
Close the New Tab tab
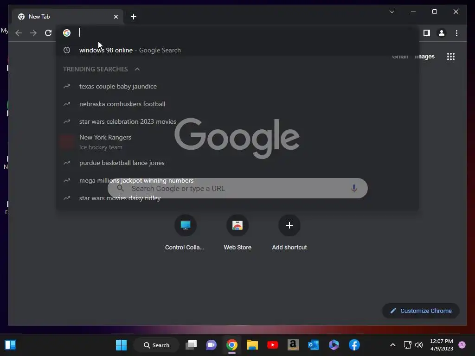tap(116, 17)
